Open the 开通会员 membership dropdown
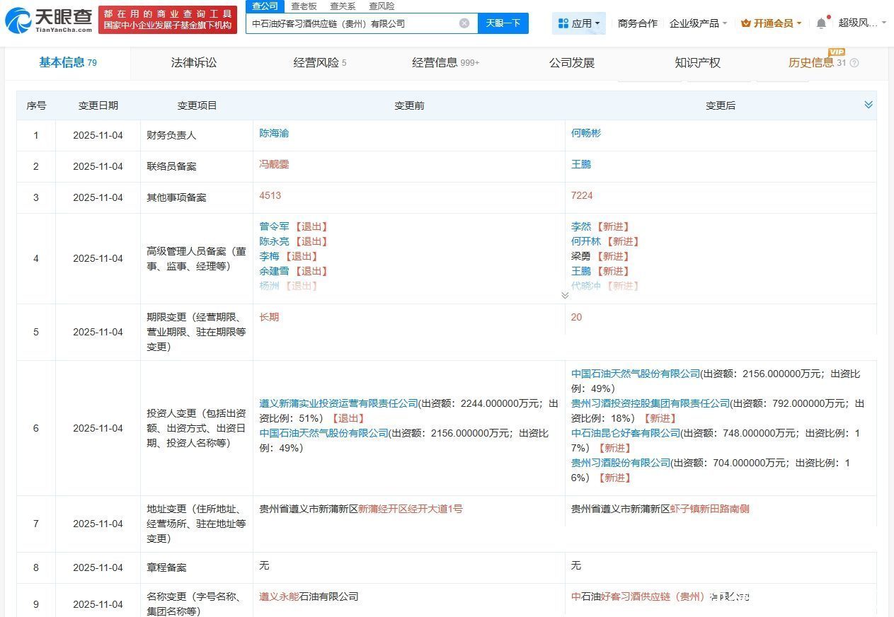This screenshot has width=894, height=617. 772,23
